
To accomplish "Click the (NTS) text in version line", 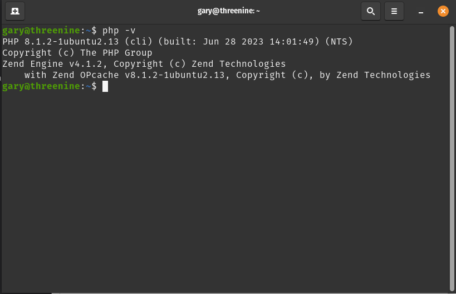I will pyautogui.click(x=339, y=42).
